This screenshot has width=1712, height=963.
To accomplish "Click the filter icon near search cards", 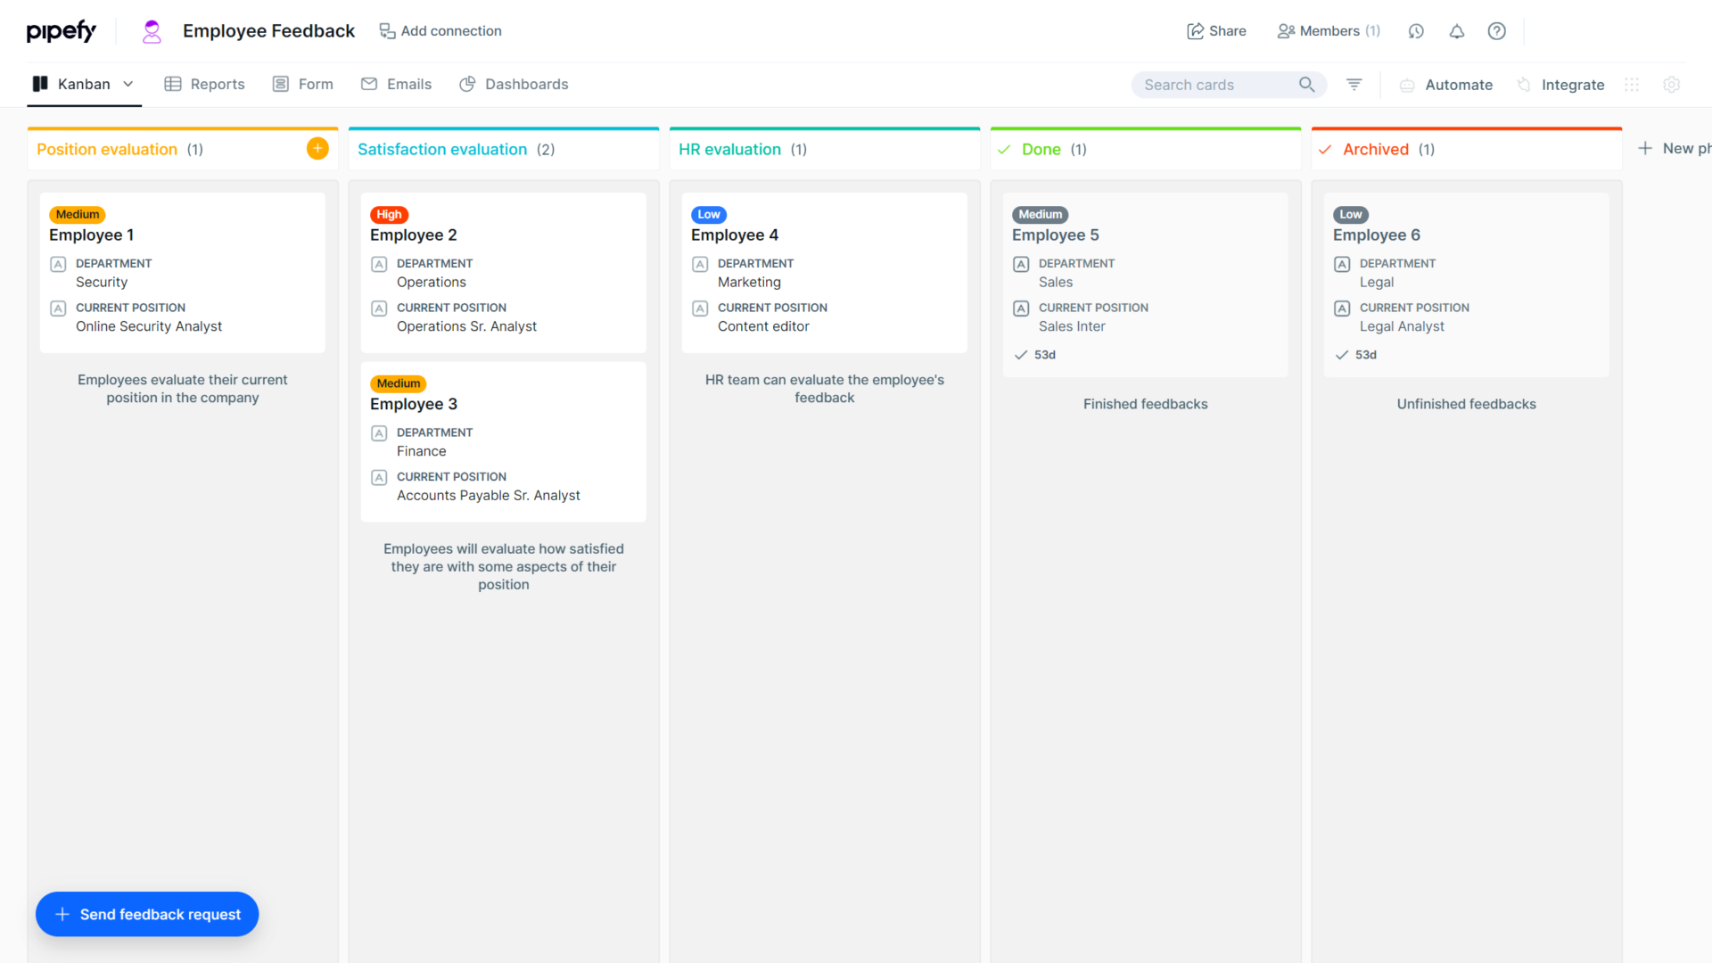I will click(x=1354, y=84).
